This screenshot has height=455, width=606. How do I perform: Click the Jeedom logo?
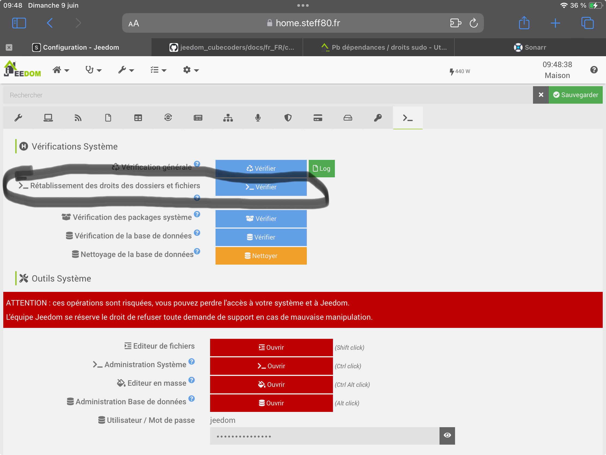coord(22,69)
